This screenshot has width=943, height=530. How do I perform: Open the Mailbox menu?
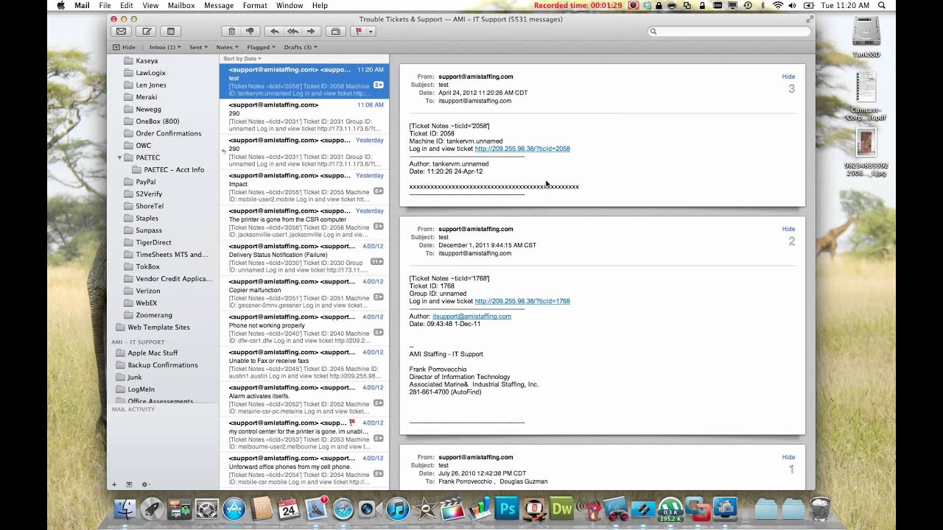[181, 5]
